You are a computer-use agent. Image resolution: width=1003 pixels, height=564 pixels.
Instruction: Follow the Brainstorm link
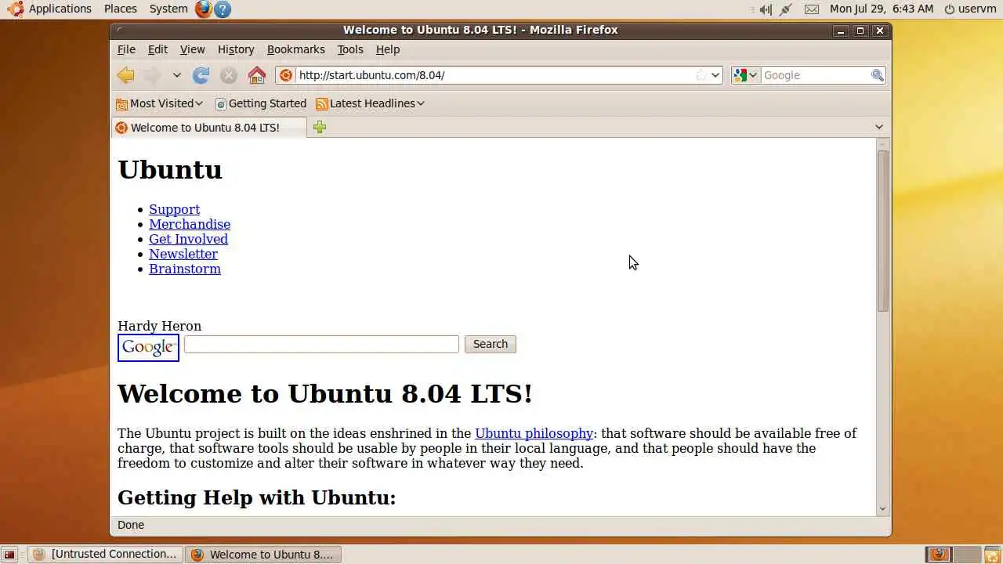click(185, 269)
